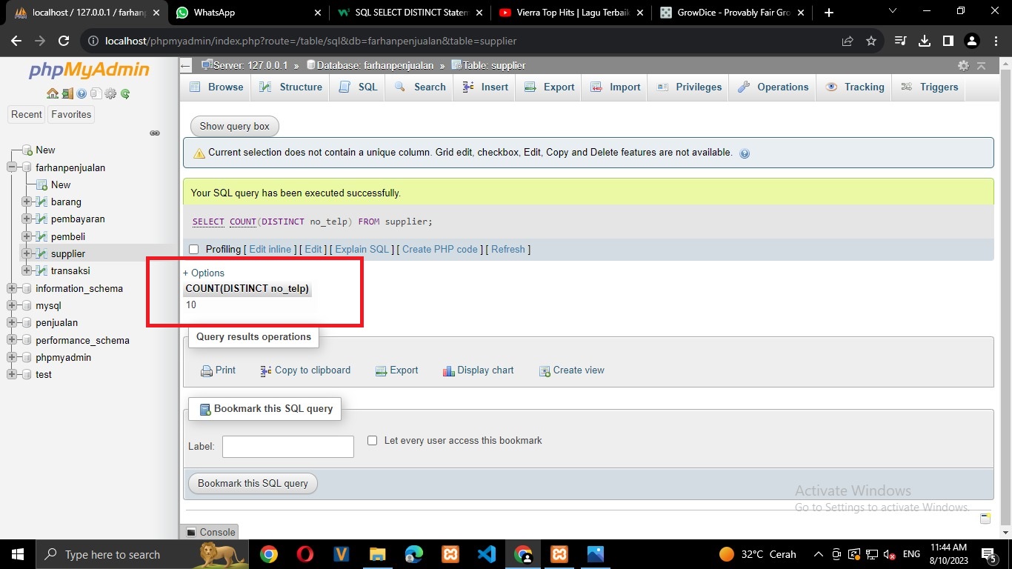Collapse the top menu with double-arrow icon

pyautogui.click(x=981, y=65)
